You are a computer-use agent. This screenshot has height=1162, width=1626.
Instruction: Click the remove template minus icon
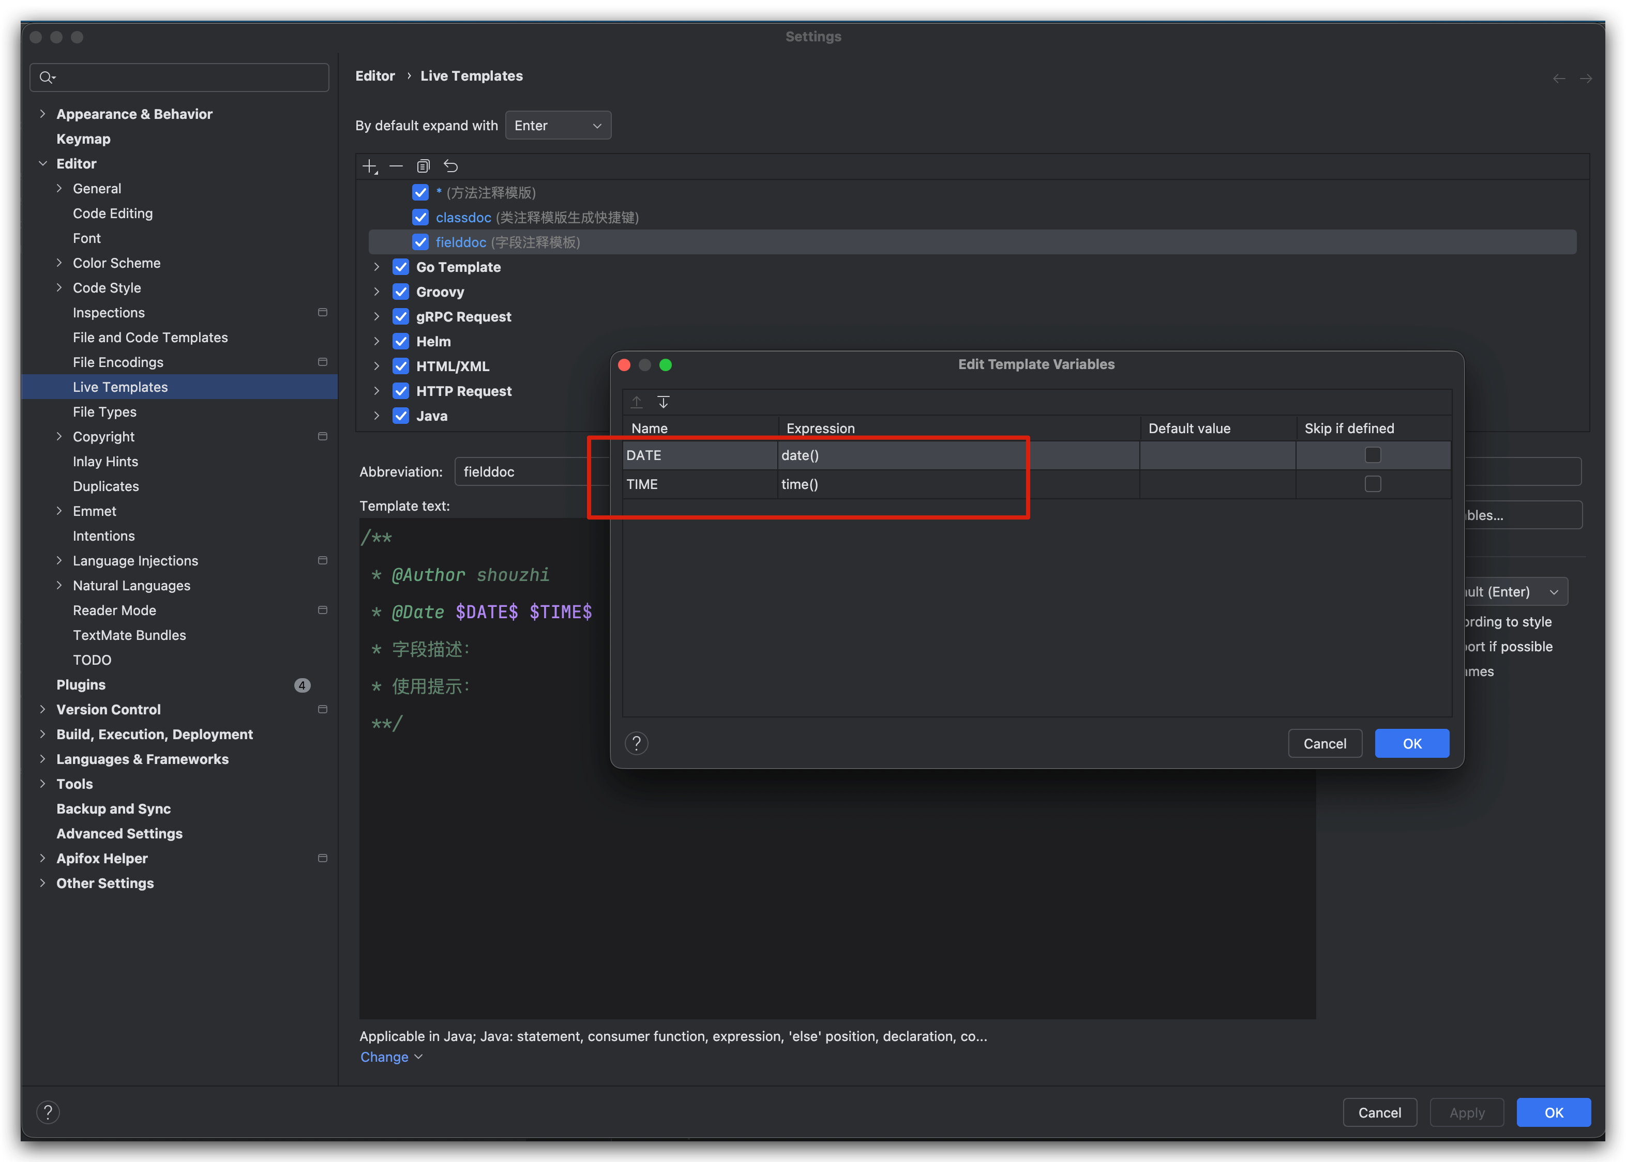click(396, 167)
